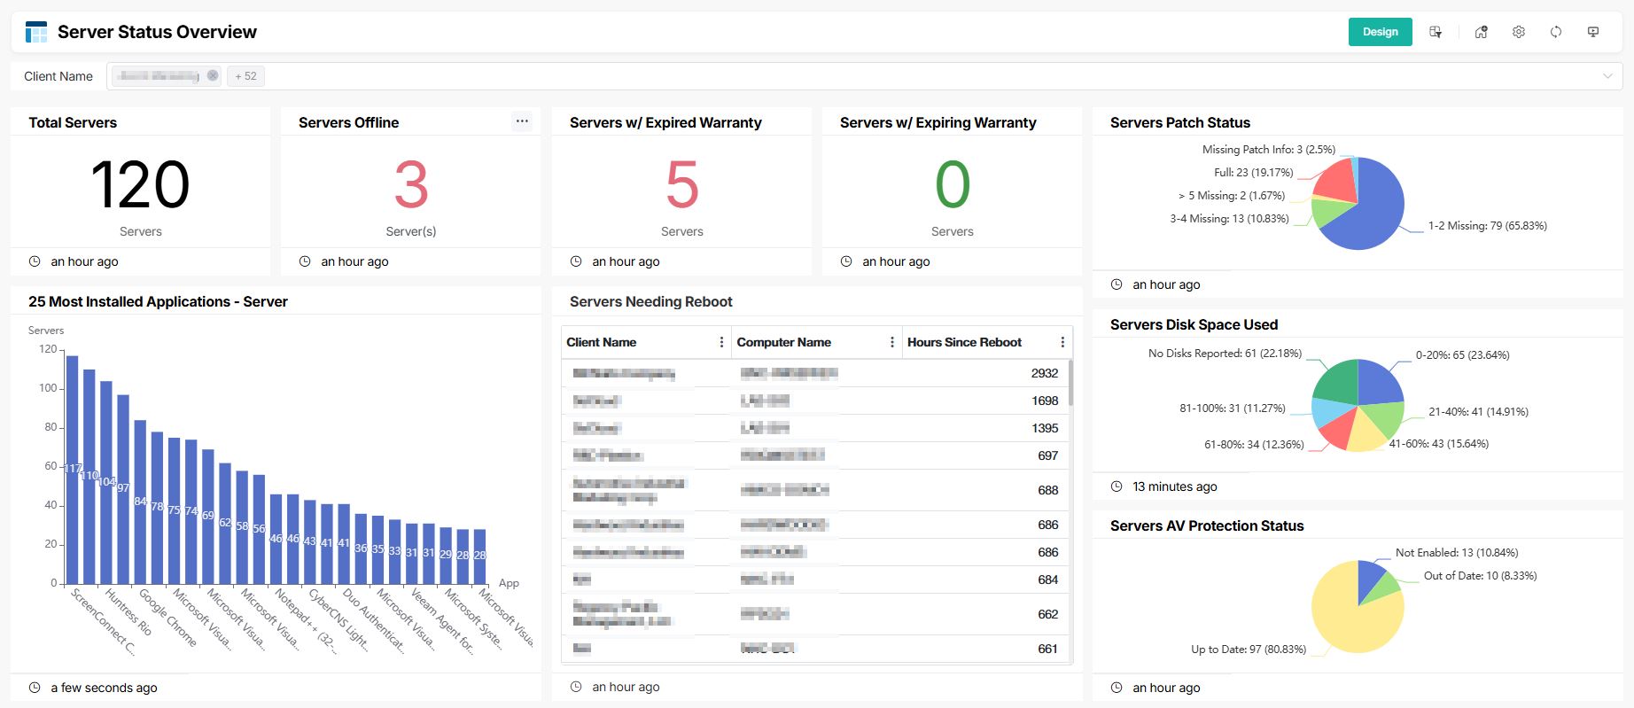
Task: Start presentation mode with the monitor icon
Action: (x=1593, y=32)
